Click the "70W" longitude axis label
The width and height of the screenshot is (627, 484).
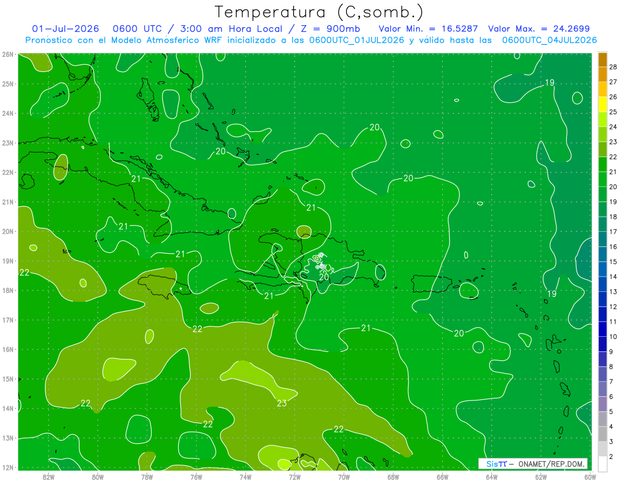point(344,476)
